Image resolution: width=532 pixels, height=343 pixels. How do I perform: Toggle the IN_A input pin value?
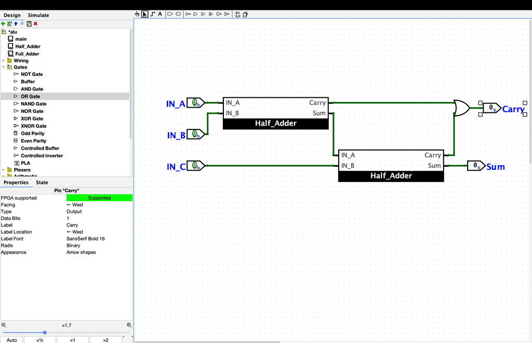tap(195, 103)
